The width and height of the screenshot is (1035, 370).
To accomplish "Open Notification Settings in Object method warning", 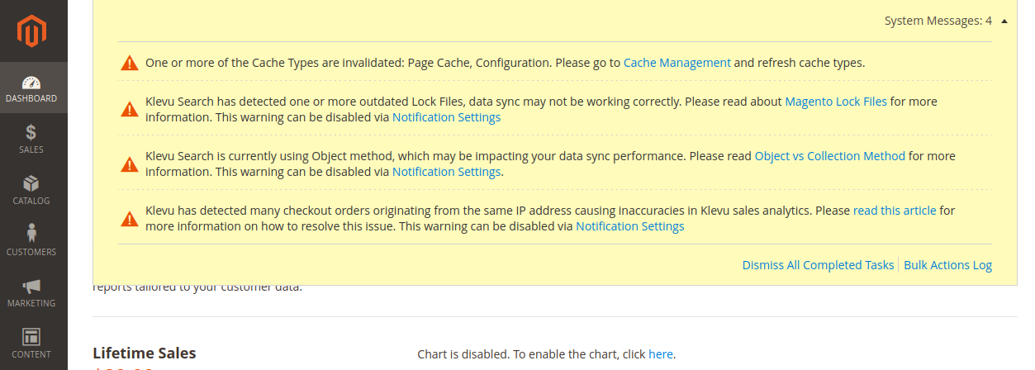I will click(x=446, y=172).
